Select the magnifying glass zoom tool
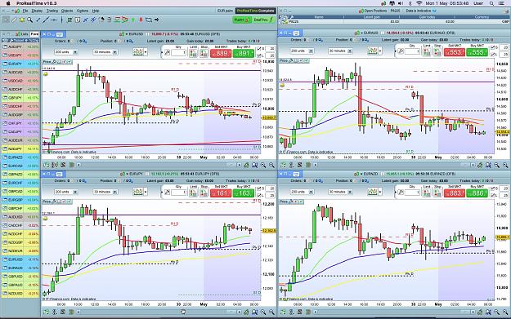 tap(29, 20)
